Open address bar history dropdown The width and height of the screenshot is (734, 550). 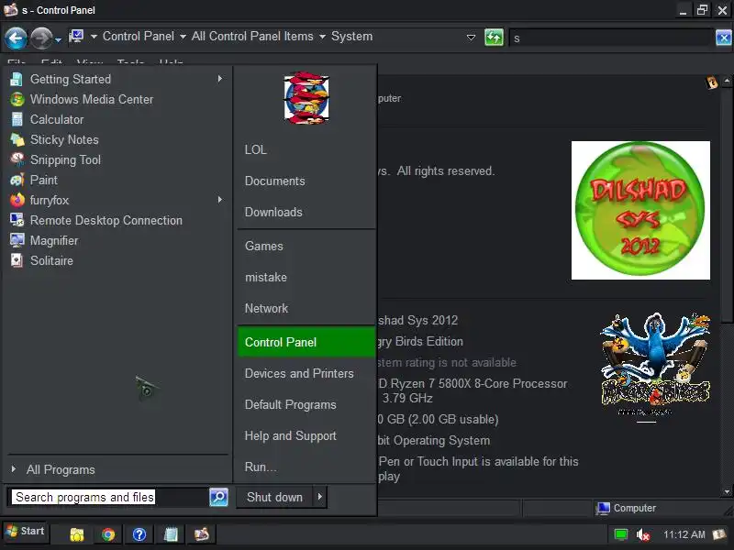[x=471, y=38]
